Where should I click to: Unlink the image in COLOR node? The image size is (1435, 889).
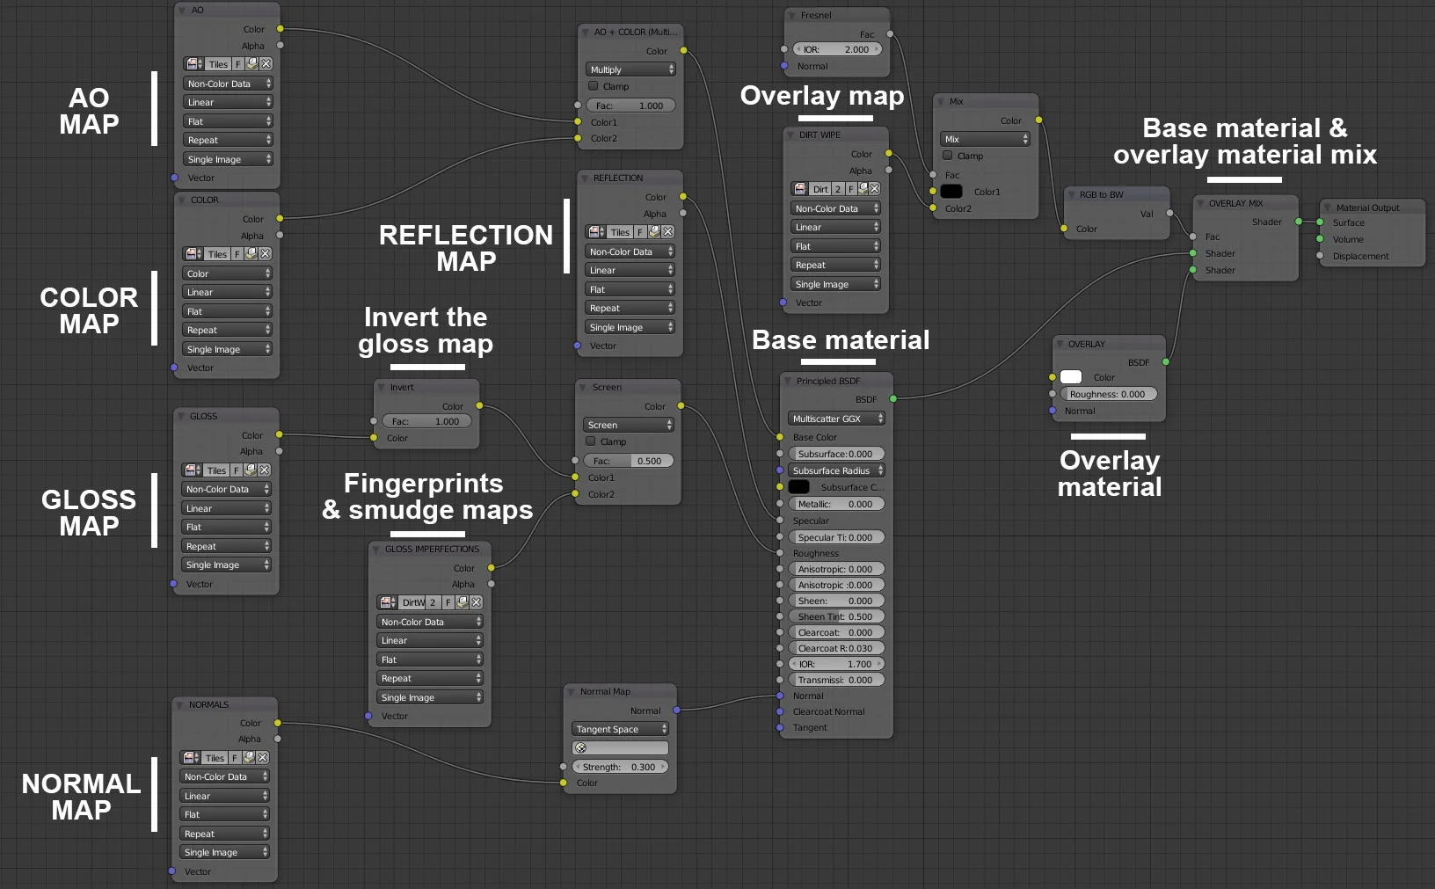266,254
